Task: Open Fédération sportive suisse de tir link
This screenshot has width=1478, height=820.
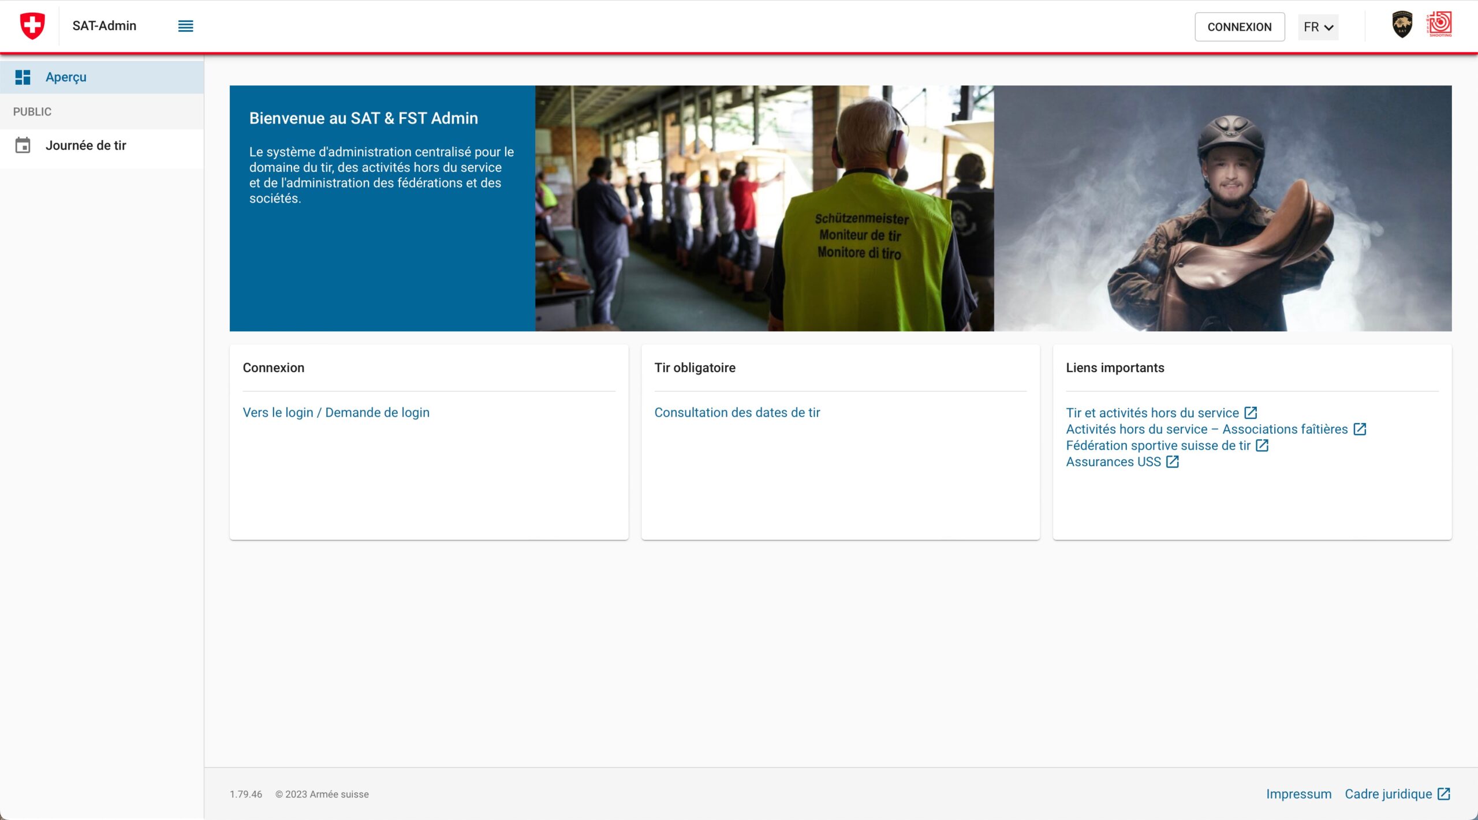Action: 1158,445
